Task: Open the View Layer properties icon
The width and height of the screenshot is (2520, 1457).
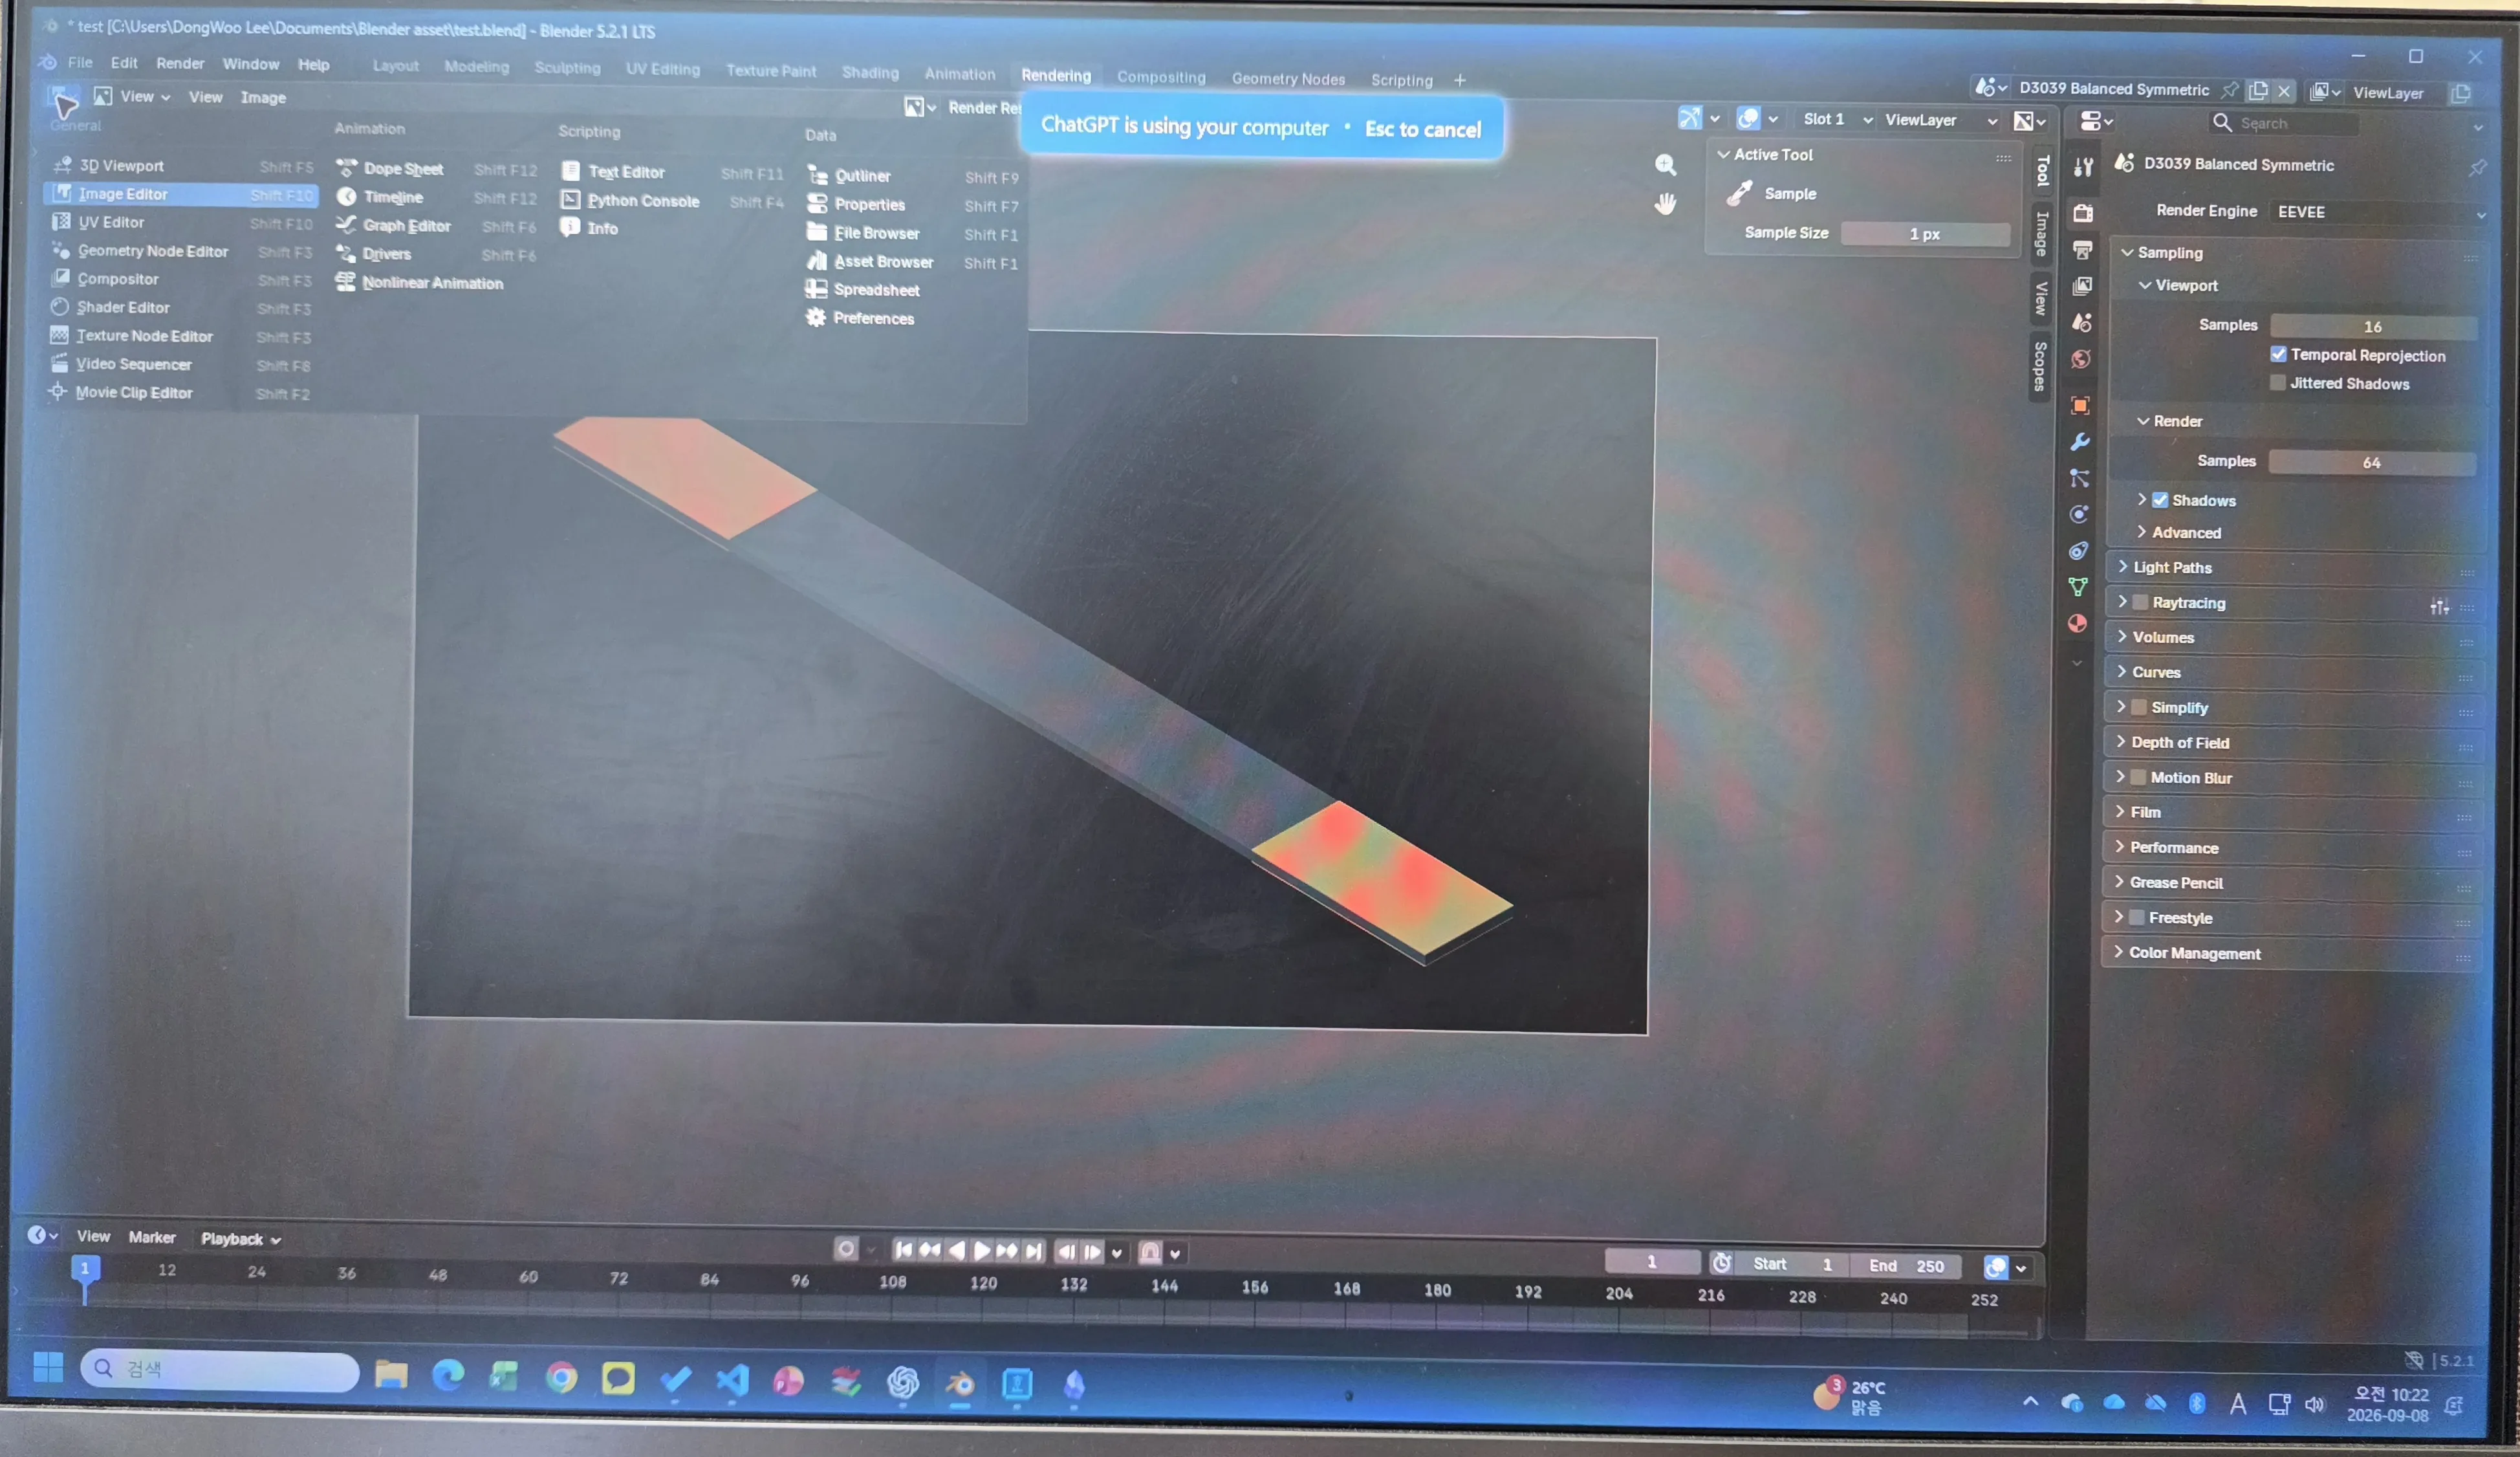Action: coord(2082,286)
